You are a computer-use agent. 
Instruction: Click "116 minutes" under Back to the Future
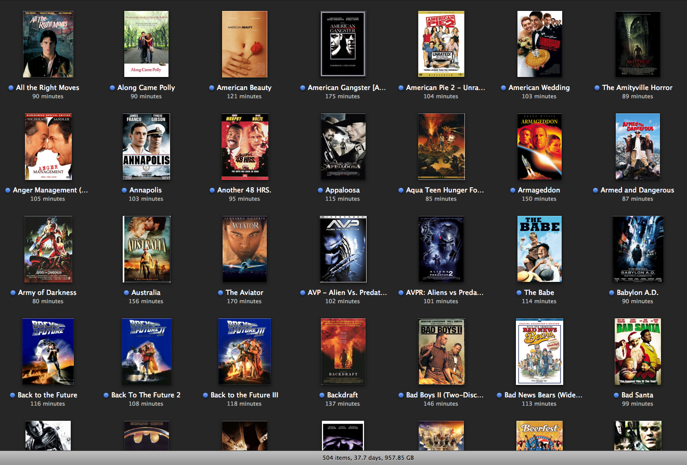point(48,404)
